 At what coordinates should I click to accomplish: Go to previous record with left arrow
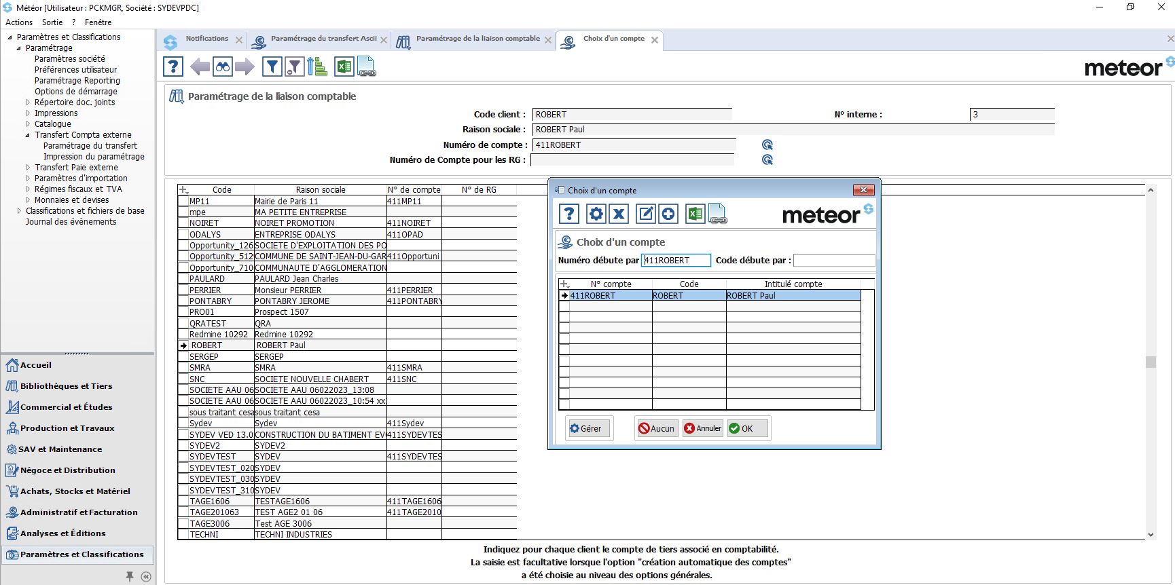coord(200,67)
